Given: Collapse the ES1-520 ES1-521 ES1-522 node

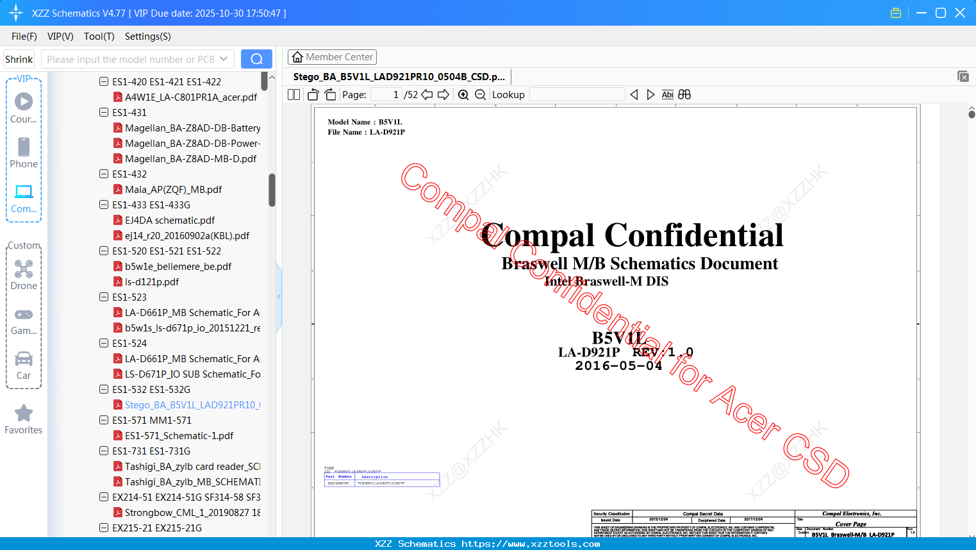Looking at the screenshot, I should [x=104, y=251].
